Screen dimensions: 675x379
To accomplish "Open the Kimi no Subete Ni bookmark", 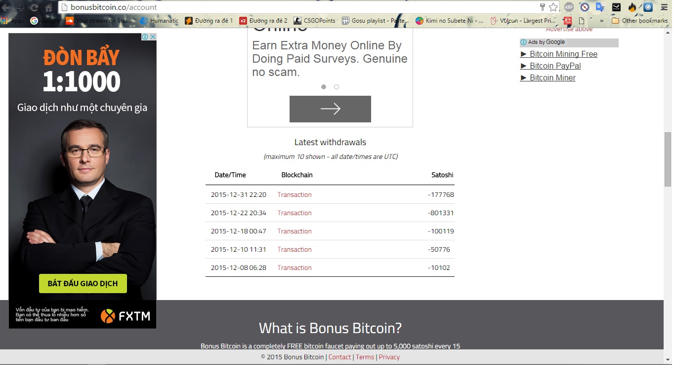I will pos(450,21).
